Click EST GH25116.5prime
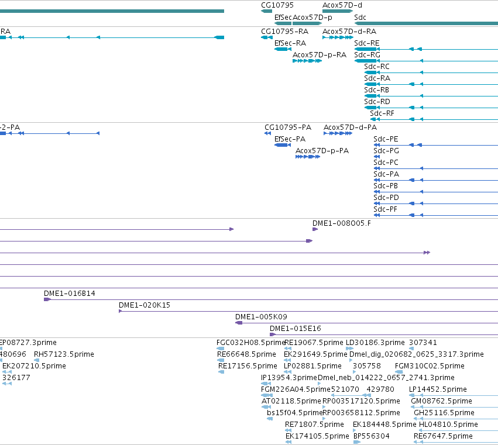 point(456,419)
